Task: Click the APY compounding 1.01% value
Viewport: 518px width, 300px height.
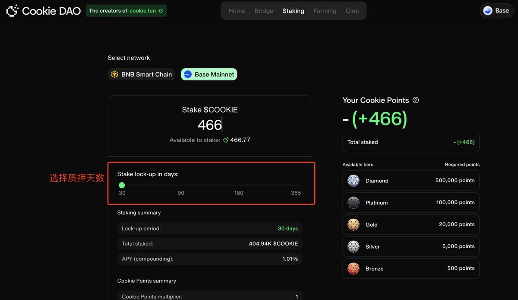Action: pos(290,259)
